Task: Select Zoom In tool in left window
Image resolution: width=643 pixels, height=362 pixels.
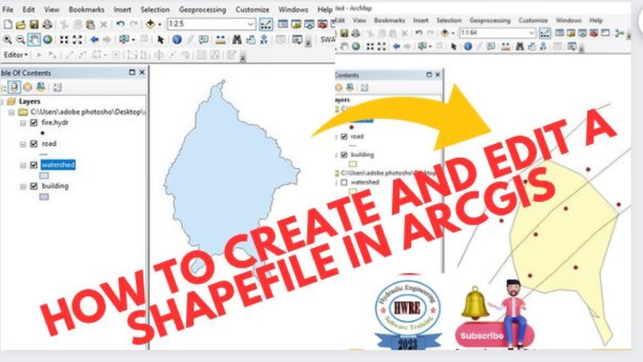Action: point(8,40)
